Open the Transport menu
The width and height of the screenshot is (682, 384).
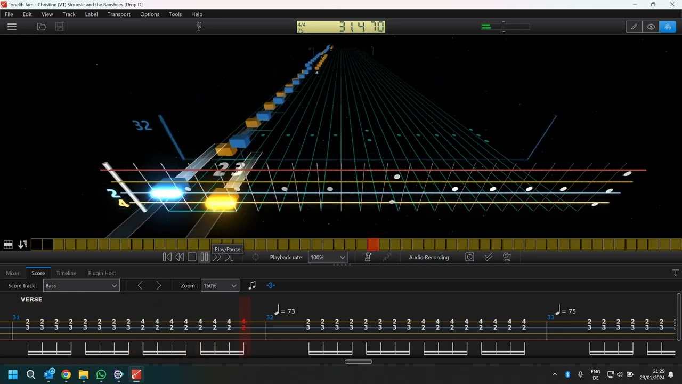coord(119,14)
